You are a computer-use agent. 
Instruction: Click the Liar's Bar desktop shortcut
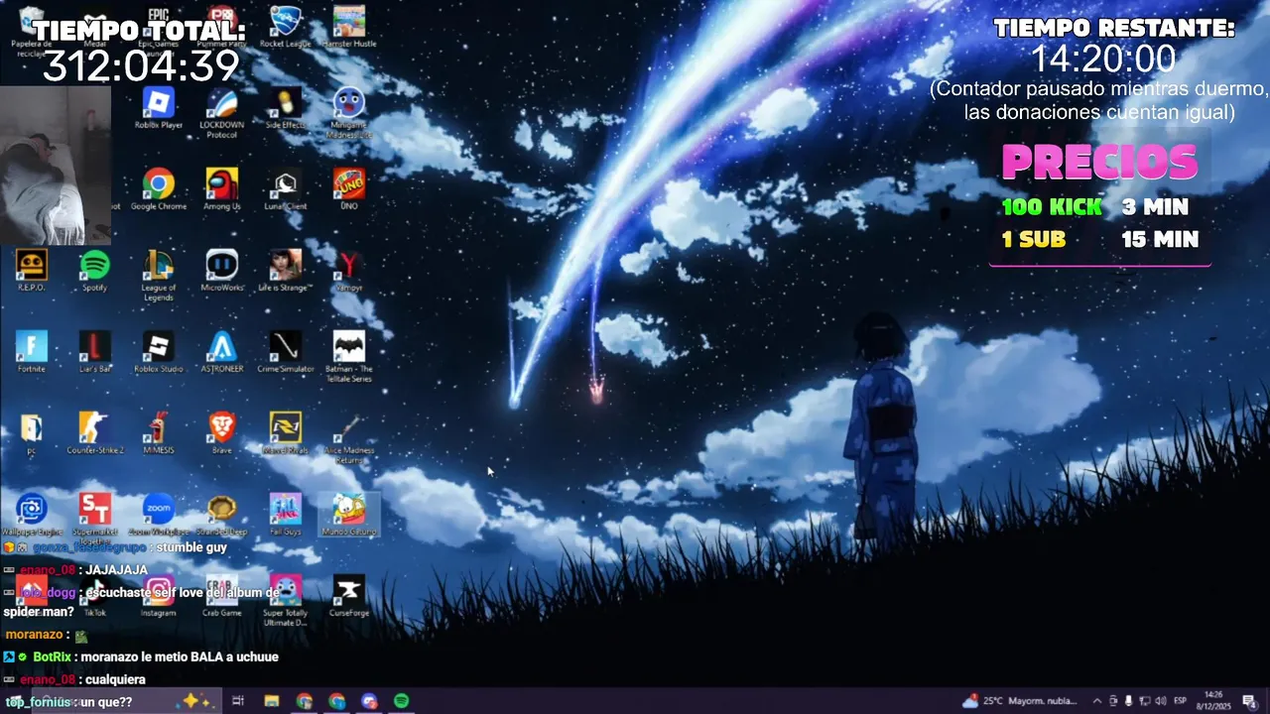tap(94, 352)
